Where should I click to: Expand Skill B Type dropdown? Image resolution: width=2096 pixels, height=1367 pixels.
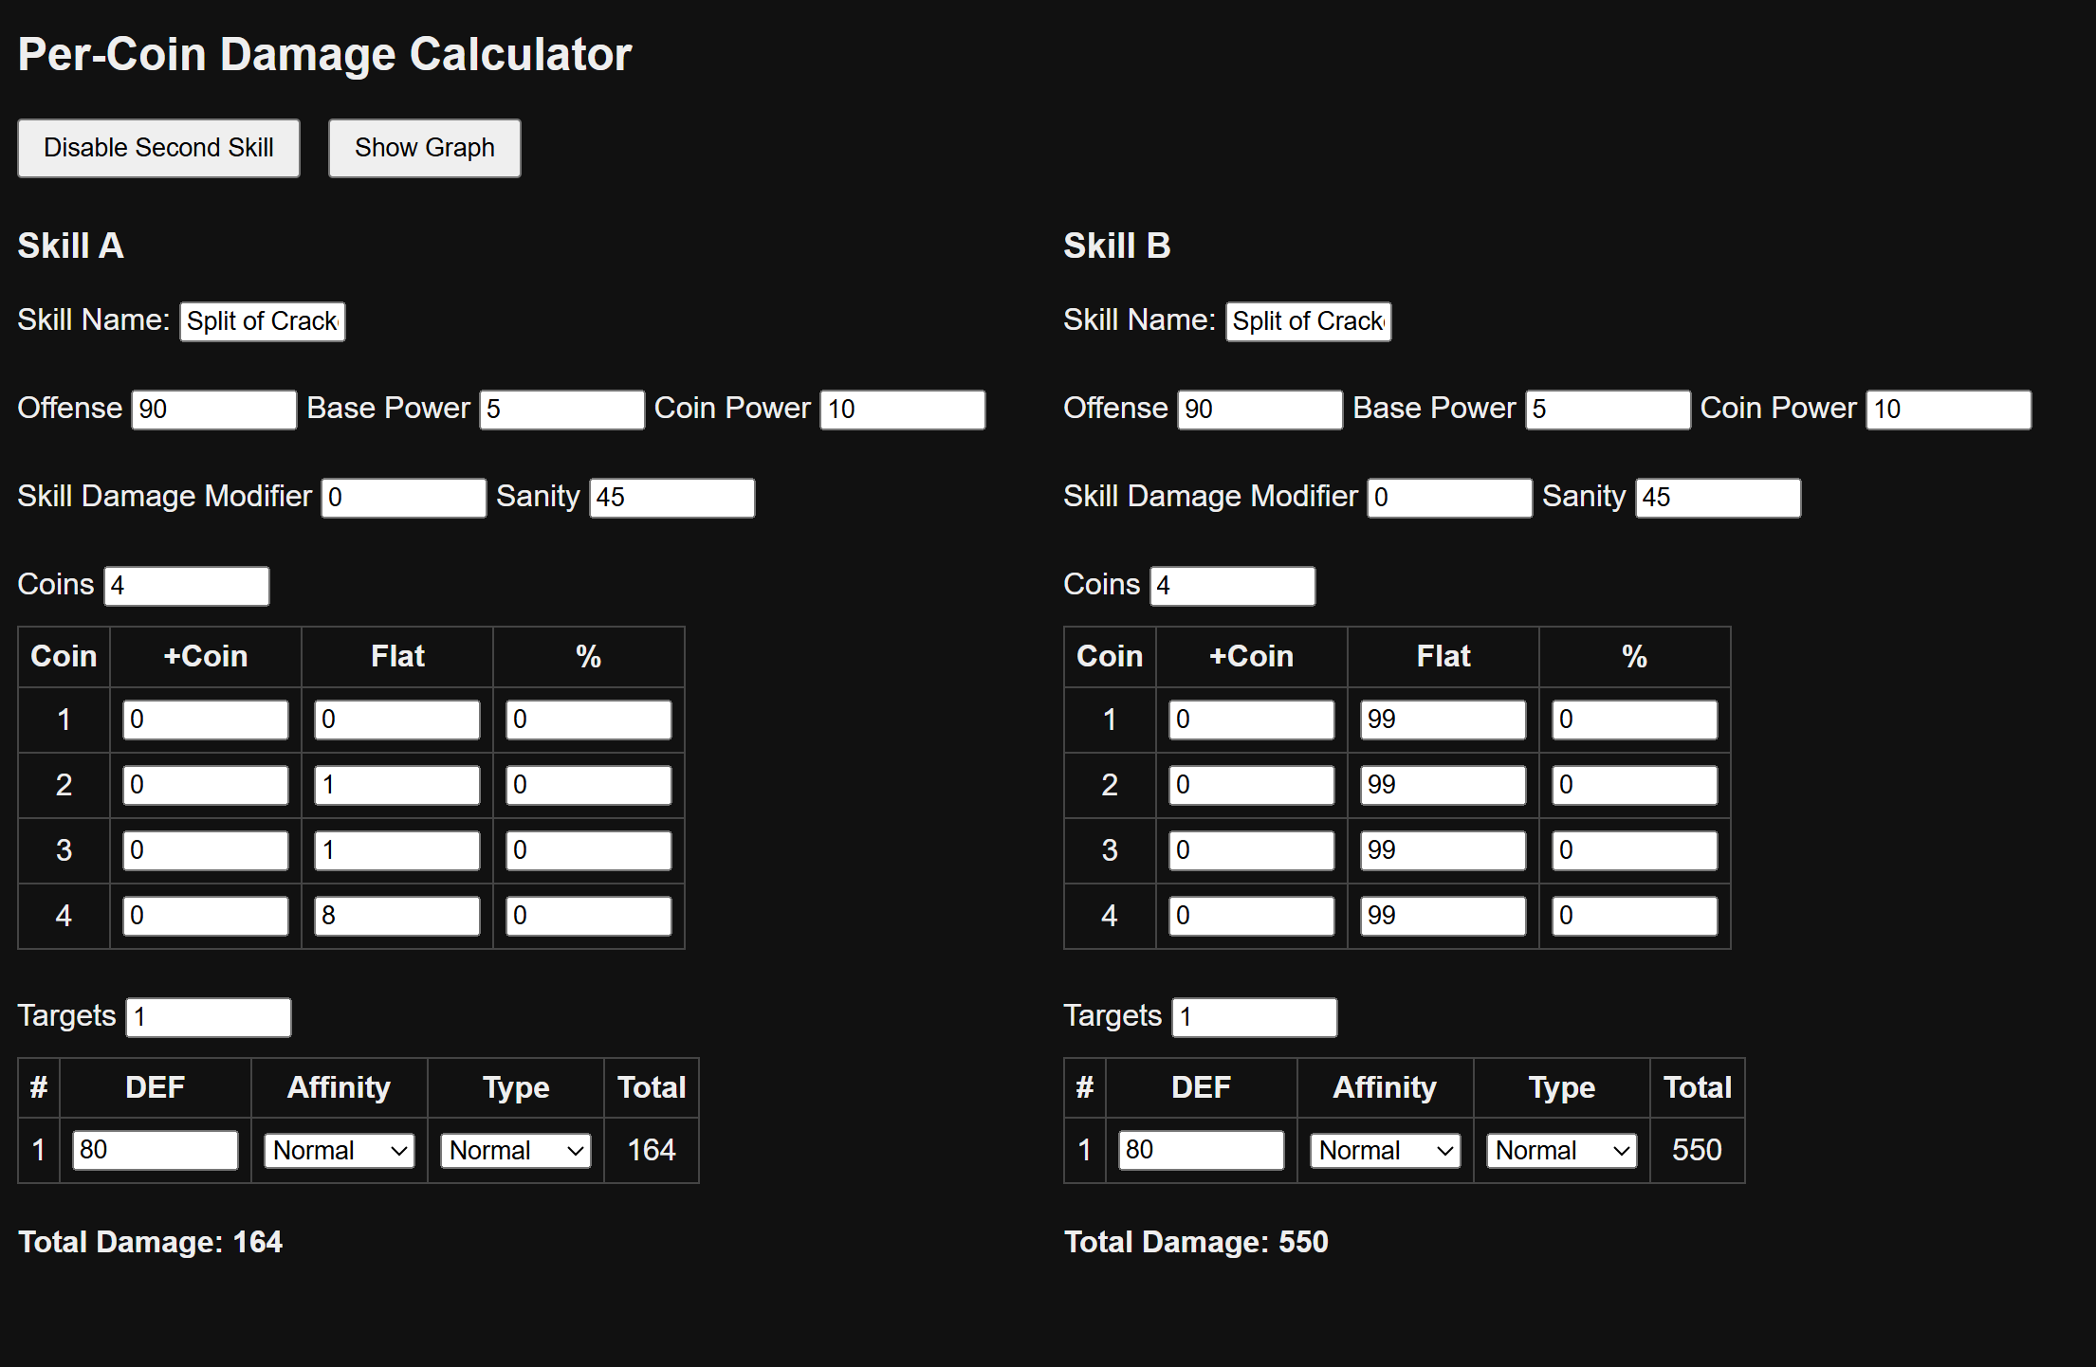coord(1561,1150)
